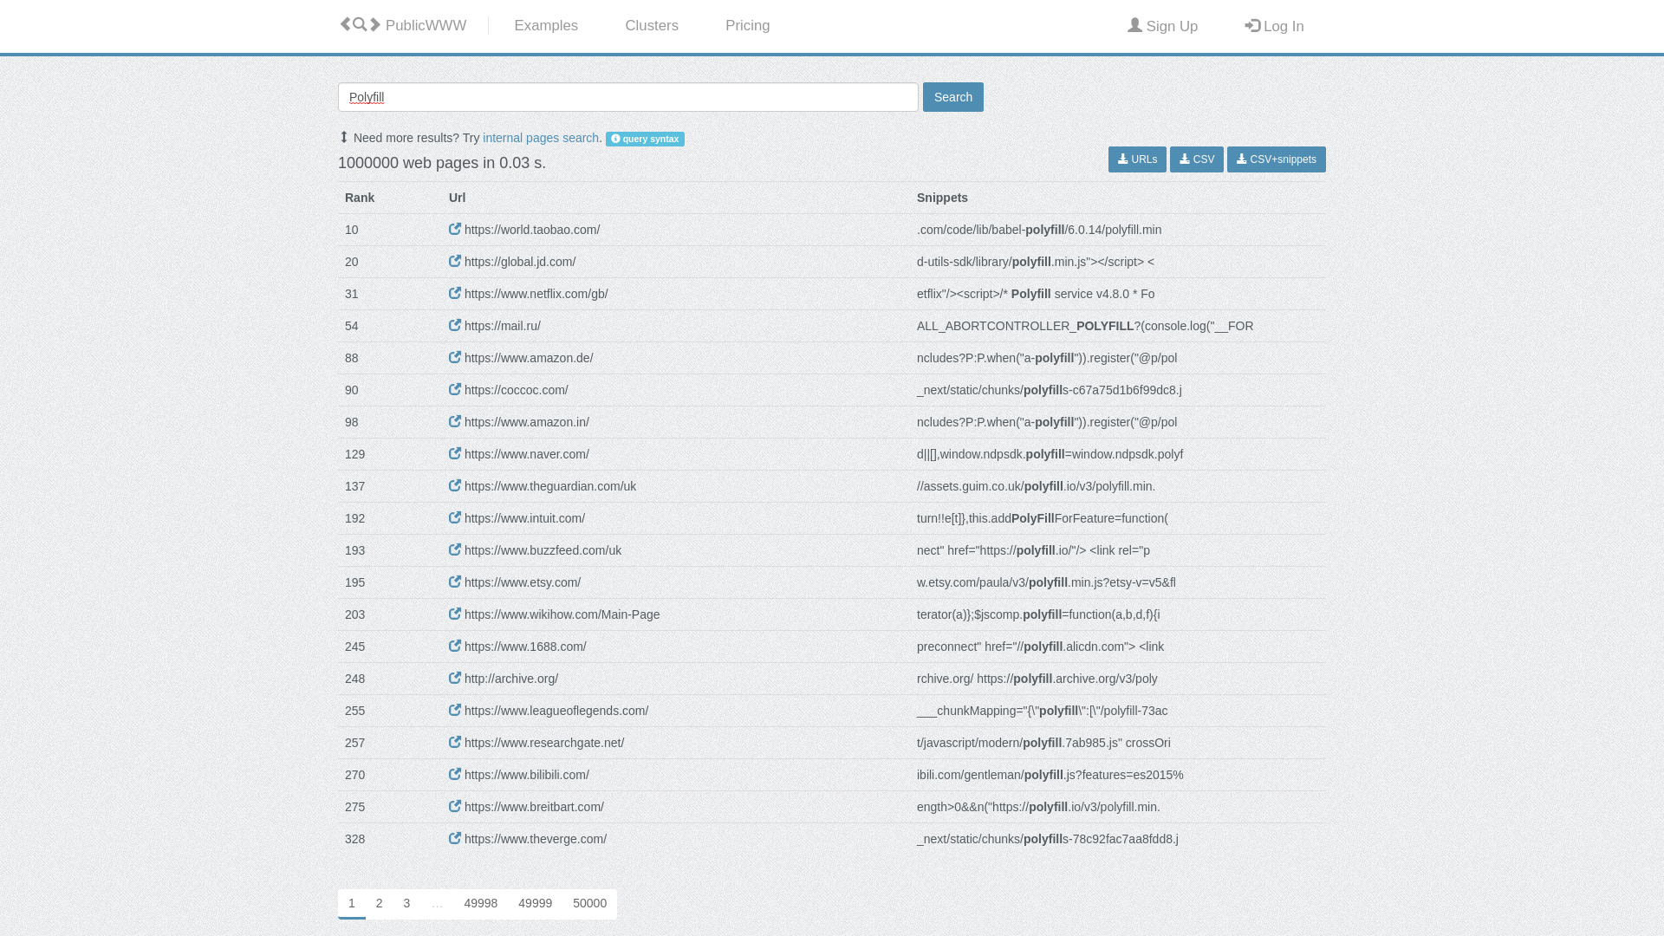Download results as URLs
Image resolution: width=1664 pixels, height=936 pixels.
pos(1137,159)
